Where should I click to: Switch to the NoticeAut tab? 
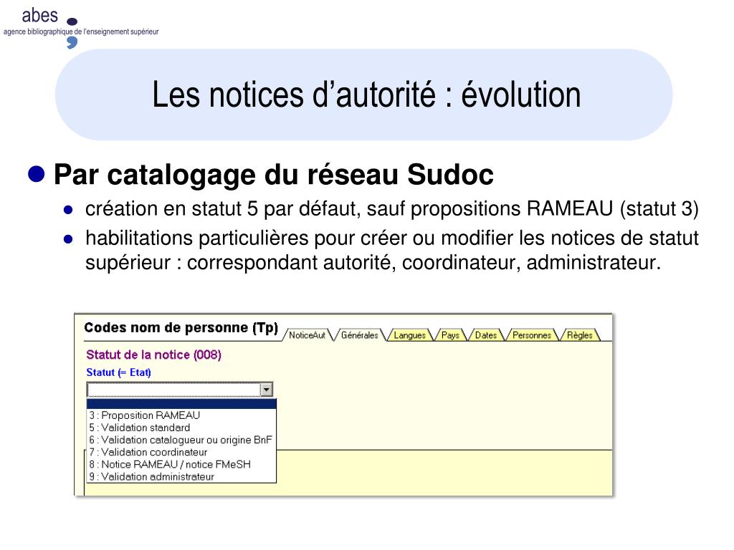coord(307,335)
